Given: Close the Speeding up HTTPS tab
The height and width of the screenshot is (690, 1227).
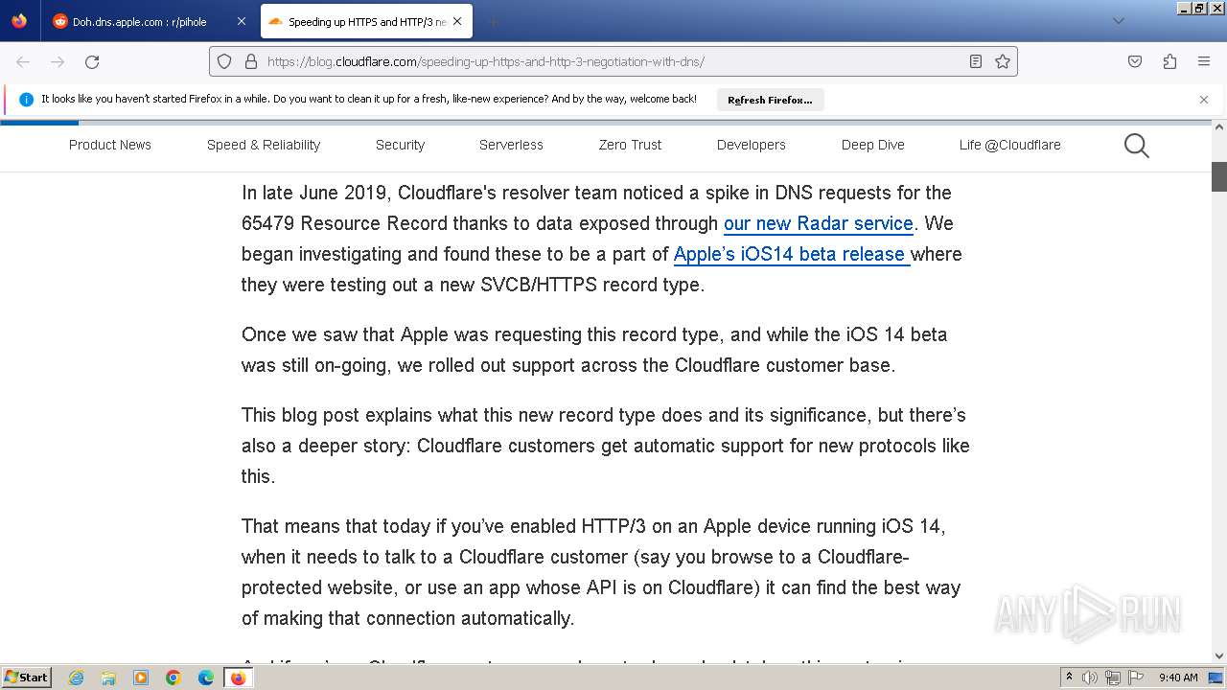Looking at the screenshot, I should 458,21.
